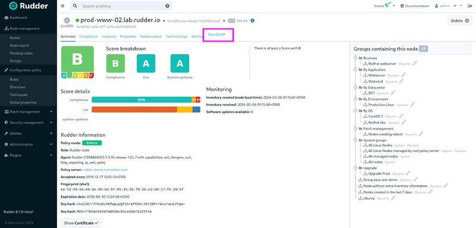Viewport: 476px width, 228px height.
Task: Click the search help question-mark icon
Action: pos(167,6)
